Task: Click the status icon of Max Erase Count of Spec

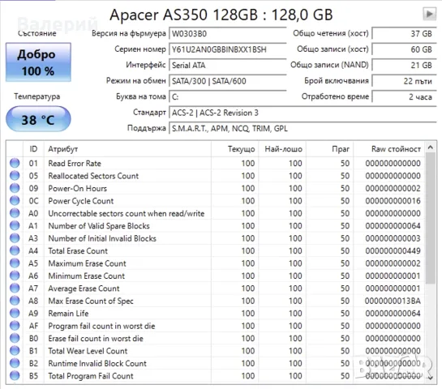Action: (15, 301)
